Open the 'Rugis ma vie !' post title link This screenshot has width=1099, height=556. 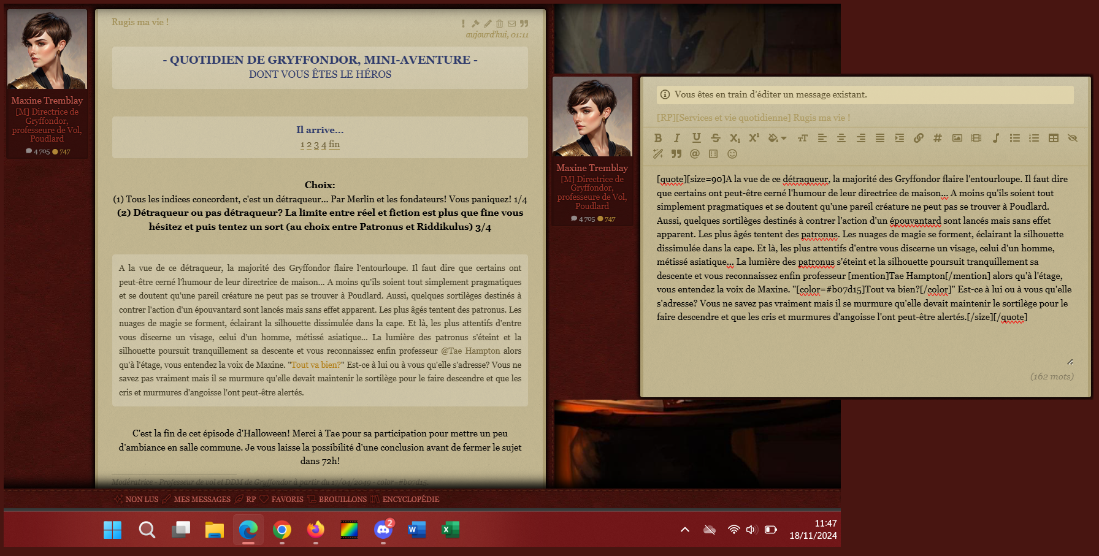tap(140, 22)
